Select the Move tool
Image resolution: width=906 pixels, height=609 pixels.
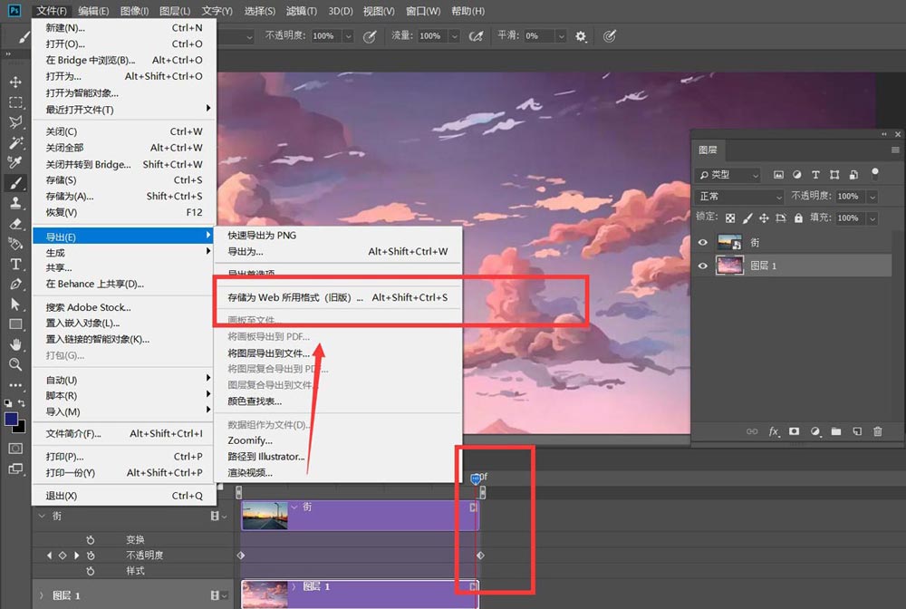(15, 82)
